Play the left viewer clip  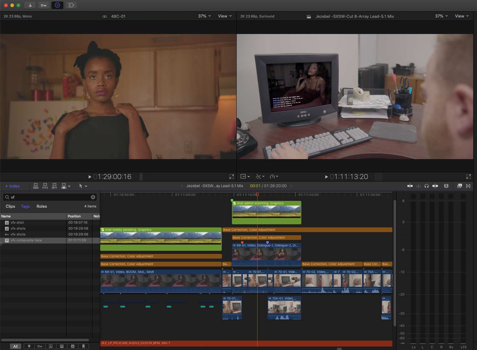[90, 177]
